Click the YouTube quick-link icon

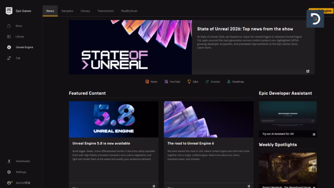pos(166,81)
